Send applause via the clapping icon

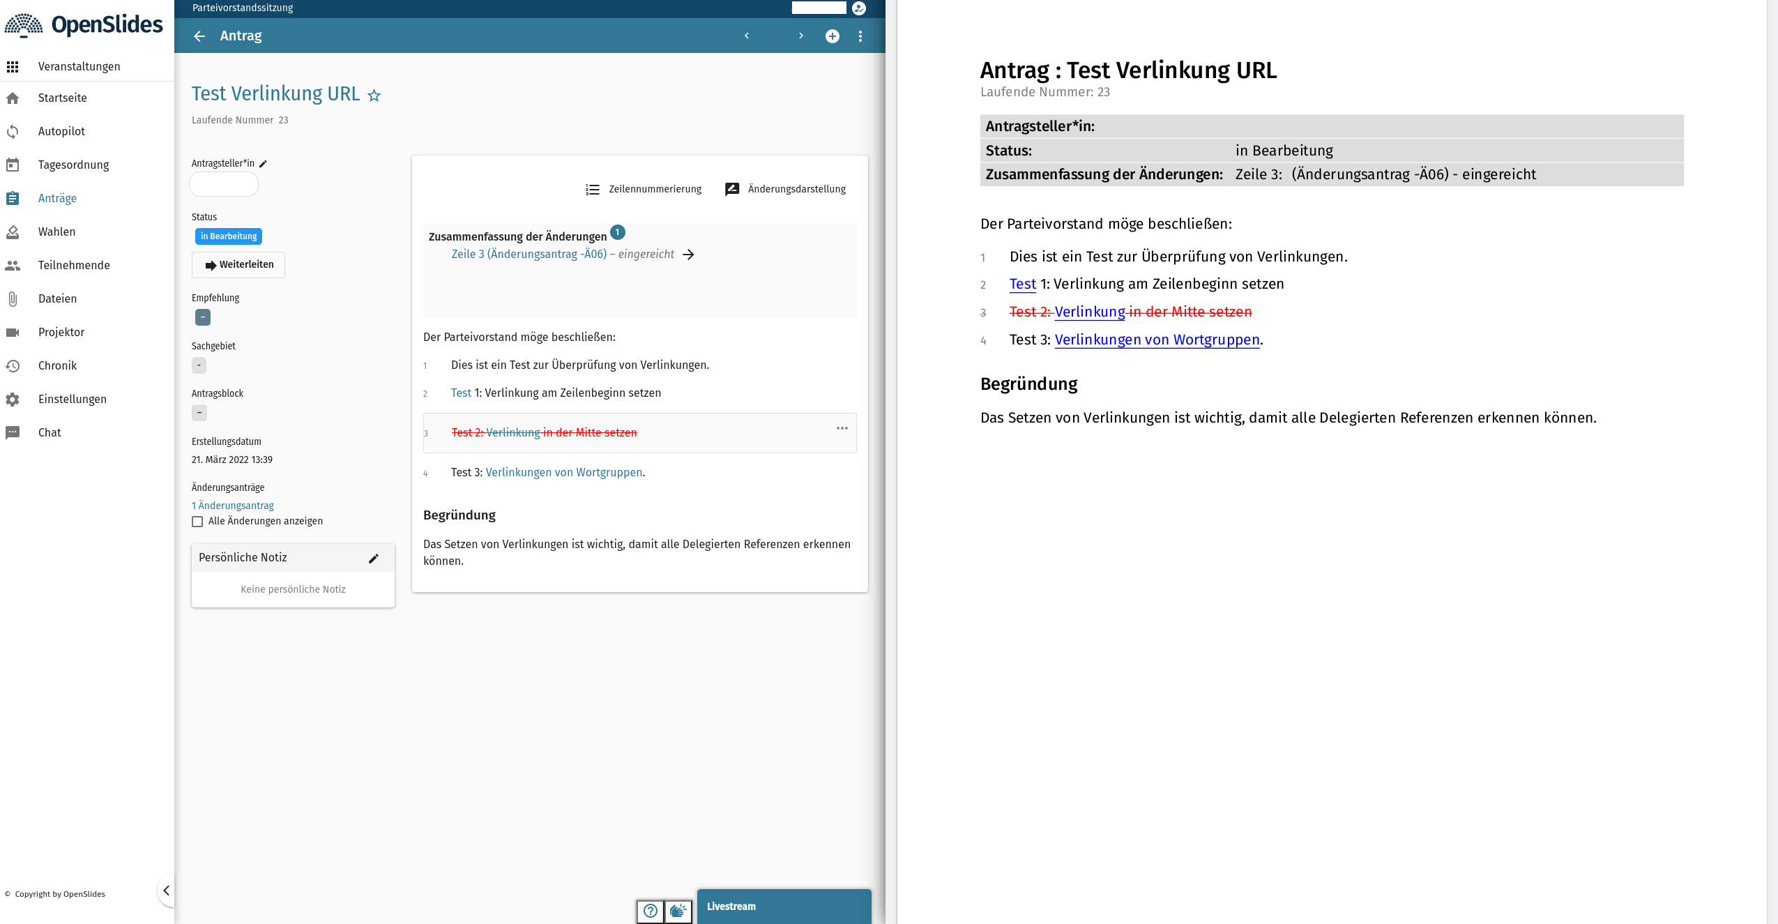[676, 911]
